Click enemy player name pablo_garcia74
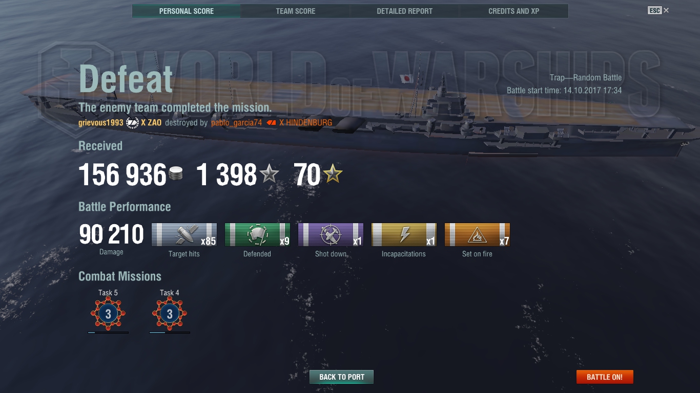This screenshot has height=393, width=700. (x=236, y=123)
